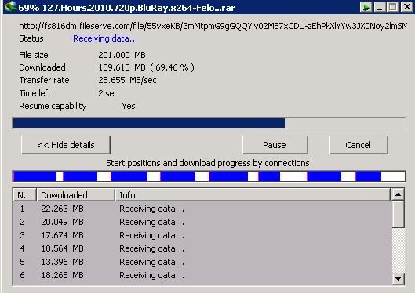Image resolution: width=415 pixels, height=301 pixels.
Task: Click the connections segment progress bar
Action: [x=209, y=176]
